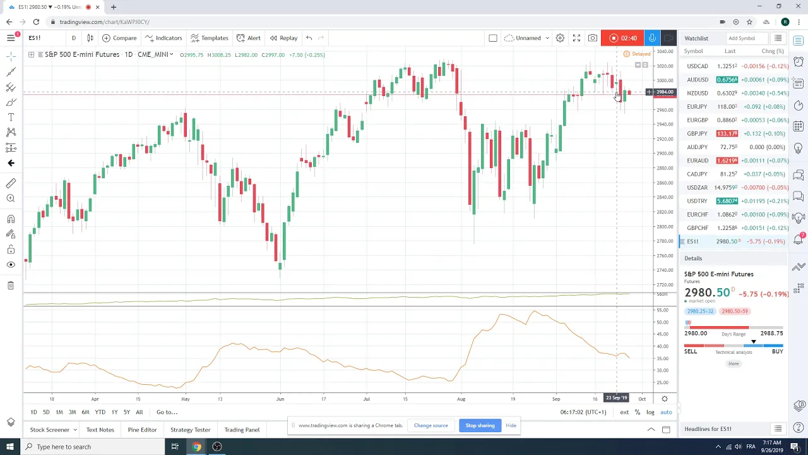The height and width of the screenshot is (455, 808).
Task: Click the technical analysis SELL/BUY gauge
Action: pos(734,346)
